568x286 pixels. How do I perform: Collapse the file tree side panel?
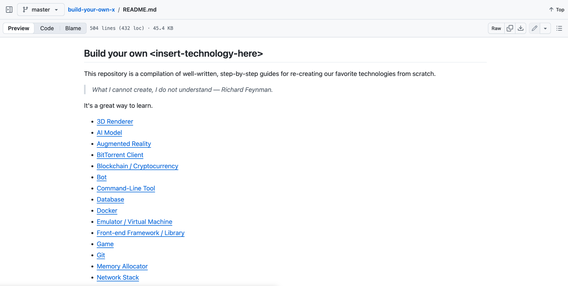[x=9, y=9]
